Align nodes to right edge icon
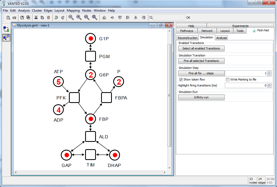Screen dimensions: 277x187 click(x=143, y=18)
